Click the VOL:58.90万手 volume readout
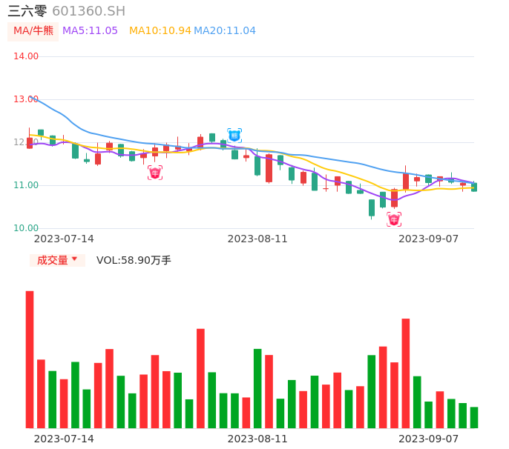The image size is (509, 449). (x=134, y=260)
